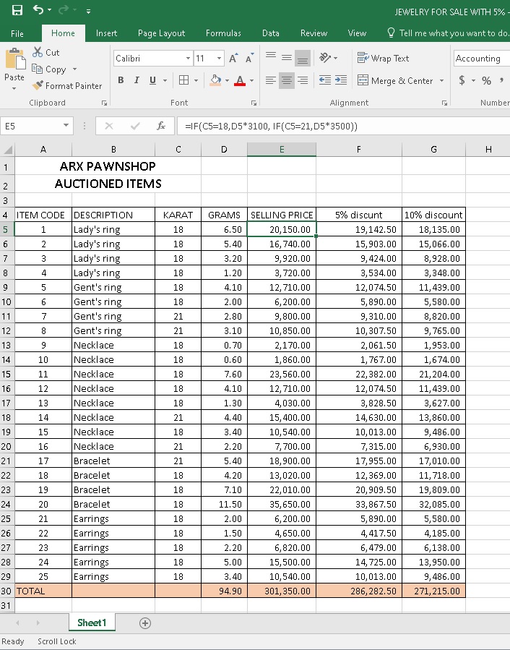Toggle Italic formatting
The width and height of the screenshot is (510, 650).
click(x=137, y=80)
